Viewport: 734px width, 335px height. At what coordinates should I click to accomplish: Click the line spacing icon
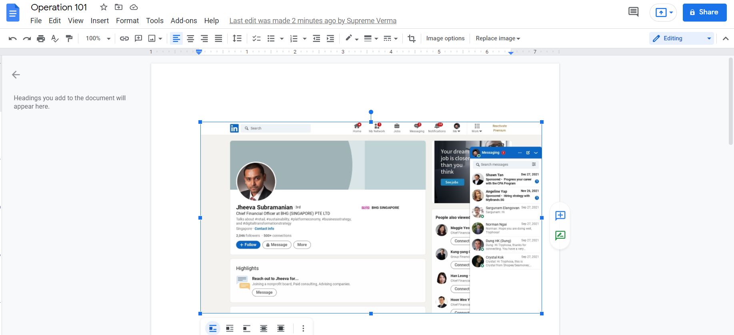coord(237,38)
